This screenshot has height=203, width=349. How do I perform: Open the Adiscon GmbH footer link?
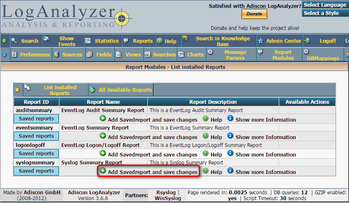click(x=42, y=192)
